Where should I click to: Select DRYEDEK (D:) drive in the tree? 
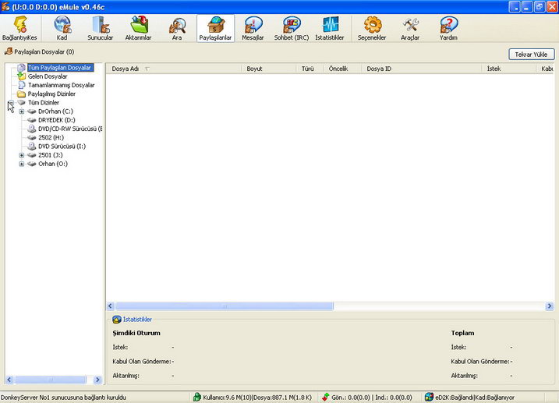[x=57, y=120]
